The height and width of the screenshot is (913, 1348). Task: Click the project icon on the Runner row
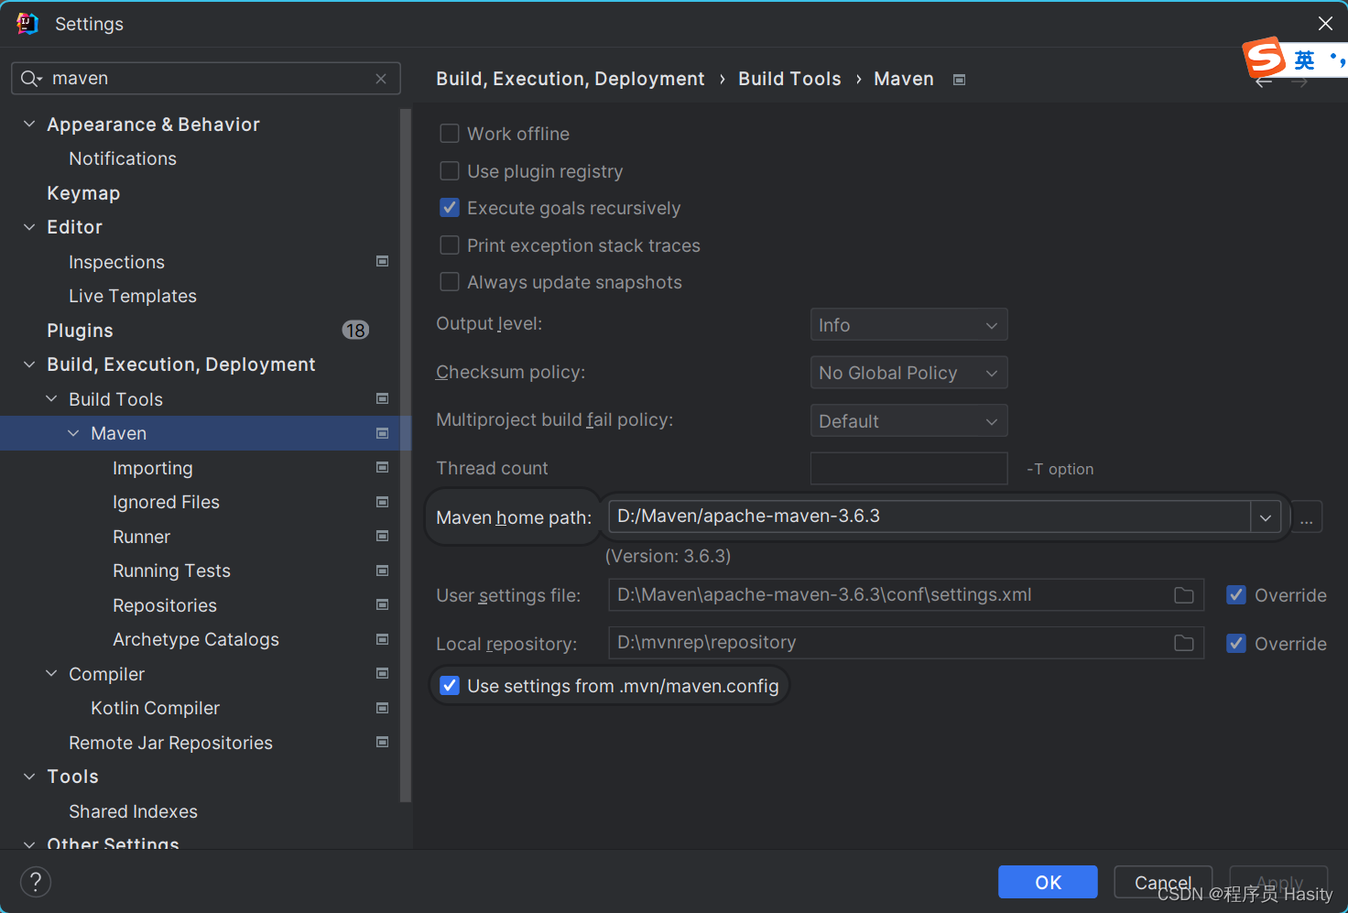(383, 537)
